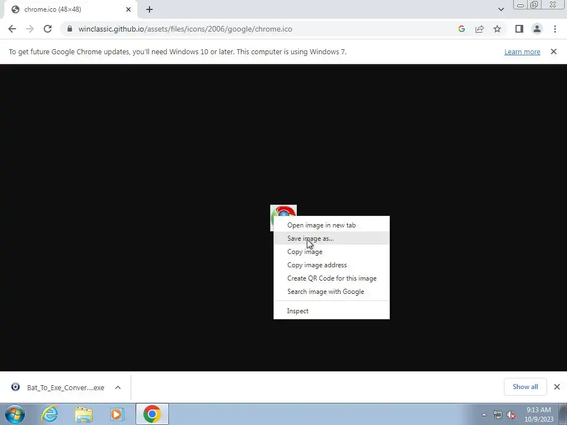Choose Open image in new tab
The height and width of the screenshot is (425, 567).
tap(332, 225)
